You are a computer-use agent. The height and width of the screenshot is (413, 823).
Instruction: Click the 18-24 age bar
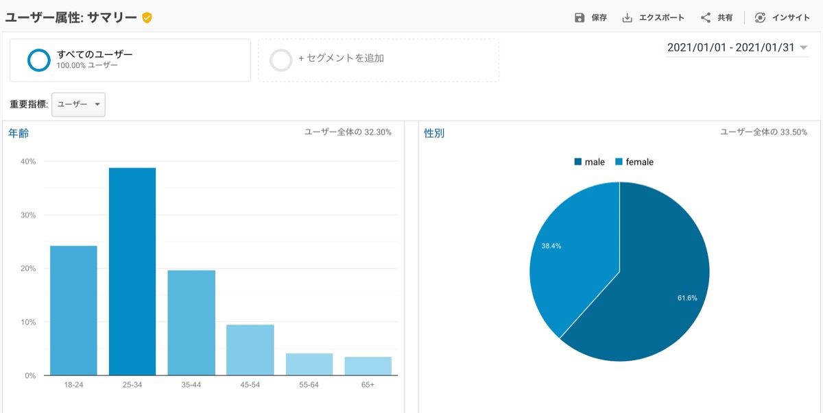point(73,310)
